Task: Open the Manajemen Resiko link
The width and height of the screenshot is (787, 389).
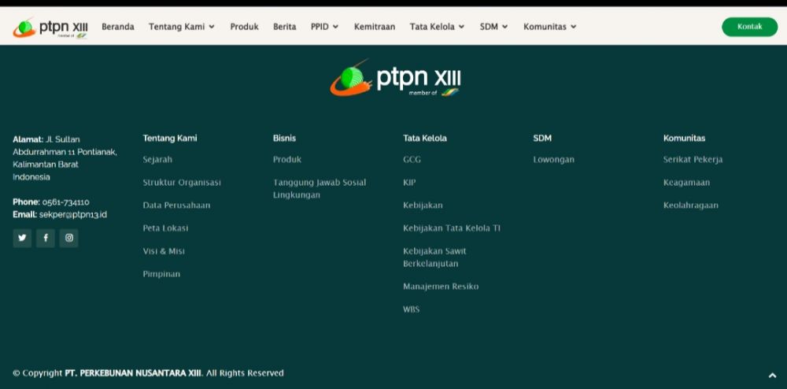Action: click(x=441, y=286)
